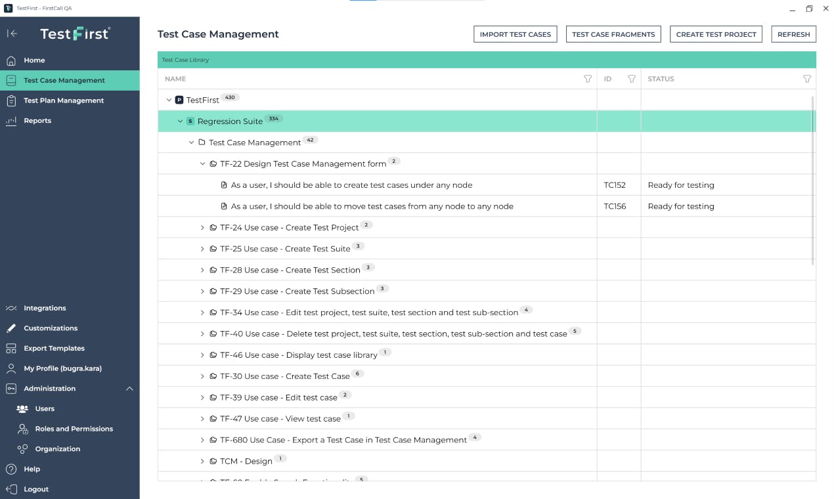This screenshot has width=834, height=499.
Task: Click the Test Case Library header label
Action: point(185,60)
